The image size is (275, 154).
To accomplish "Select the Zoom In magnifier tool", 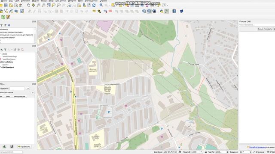I will click(x=38, y=5).
